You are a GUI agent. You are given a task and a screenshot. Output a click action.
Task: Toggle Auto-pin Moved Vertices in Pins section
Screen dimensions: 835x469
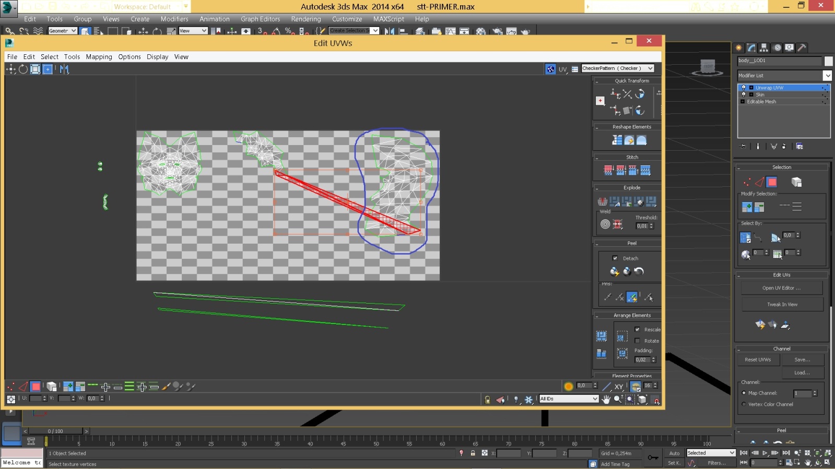pyautogui.click(x=632, y=297)
